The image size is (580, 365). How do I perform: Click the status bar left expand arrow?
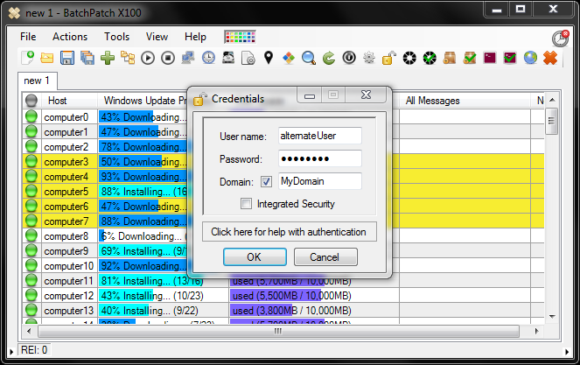[x=11, y=351]
